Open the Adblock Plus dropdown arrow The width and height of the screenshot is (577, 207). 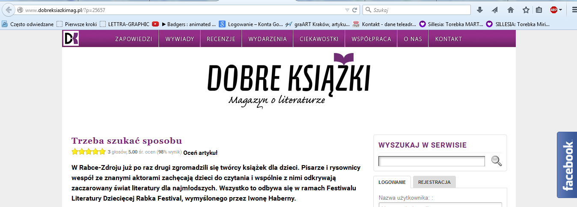tap(561, 10)
